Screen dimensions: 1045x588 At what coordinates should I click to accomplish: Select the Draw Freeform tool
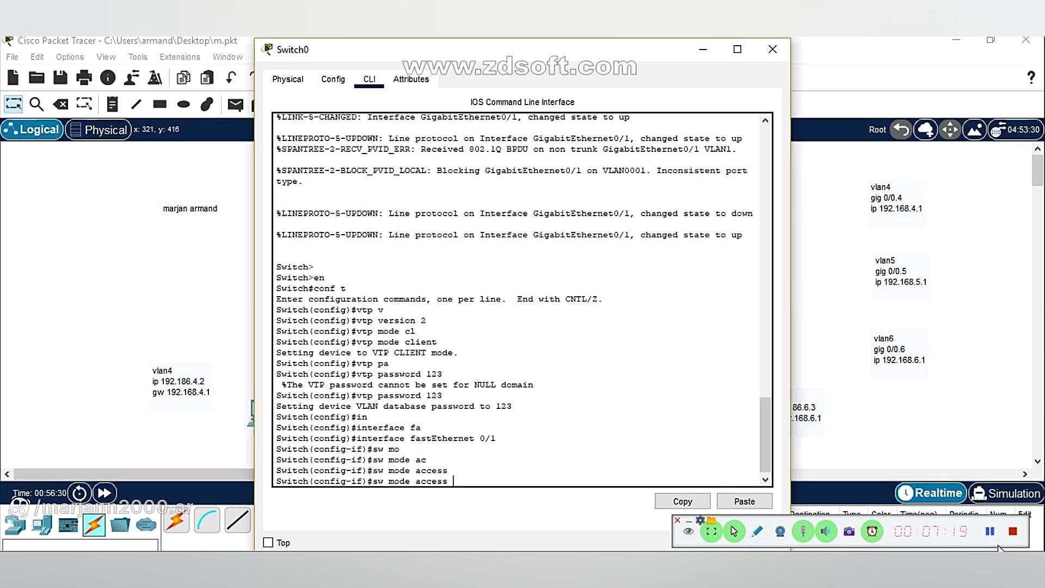pos(207,104)
